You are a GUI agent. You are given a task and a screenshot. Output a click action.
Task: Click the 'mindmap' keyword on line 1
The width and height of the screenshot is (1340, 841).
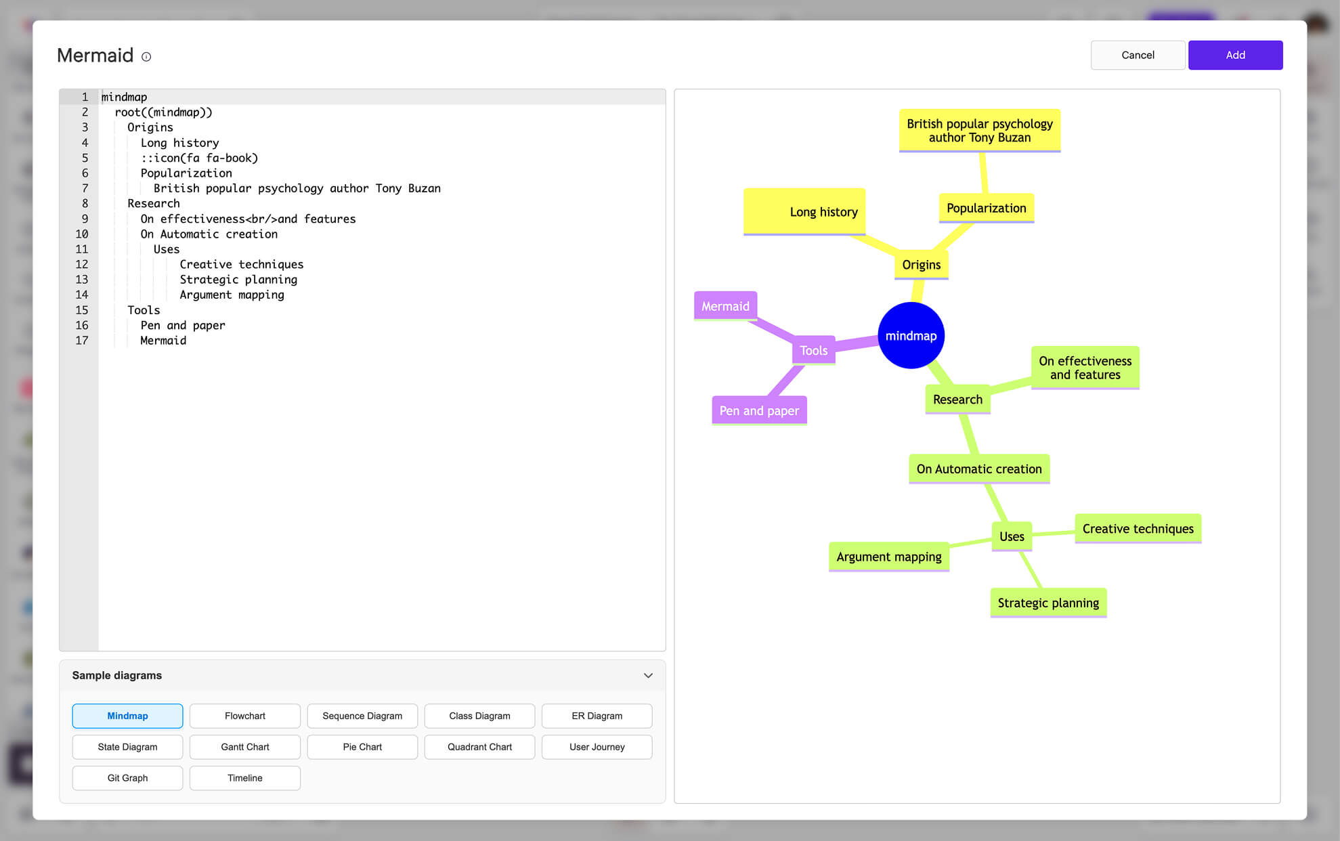125,97
